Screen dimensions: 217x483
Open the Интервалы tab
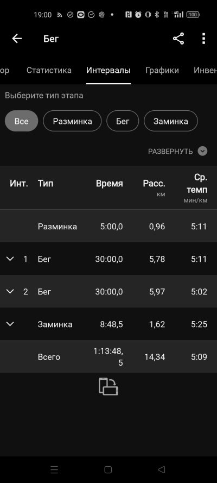tap(108, 70)
